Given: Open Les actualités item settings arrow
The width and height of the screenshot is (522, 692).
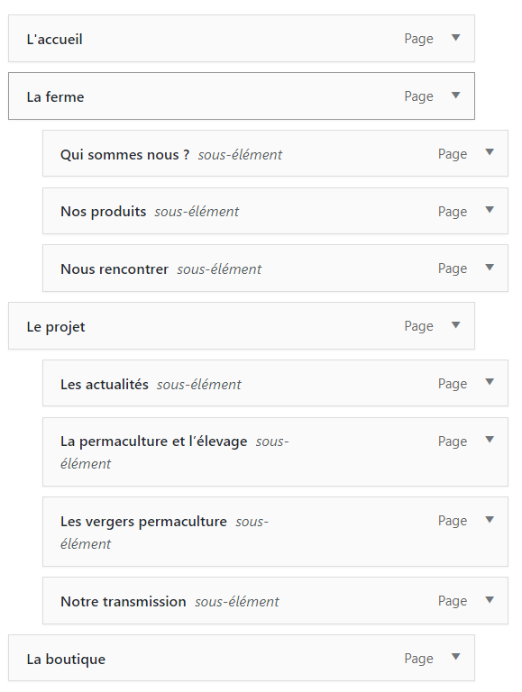Looking at the screenshot, I should [490, 382].
